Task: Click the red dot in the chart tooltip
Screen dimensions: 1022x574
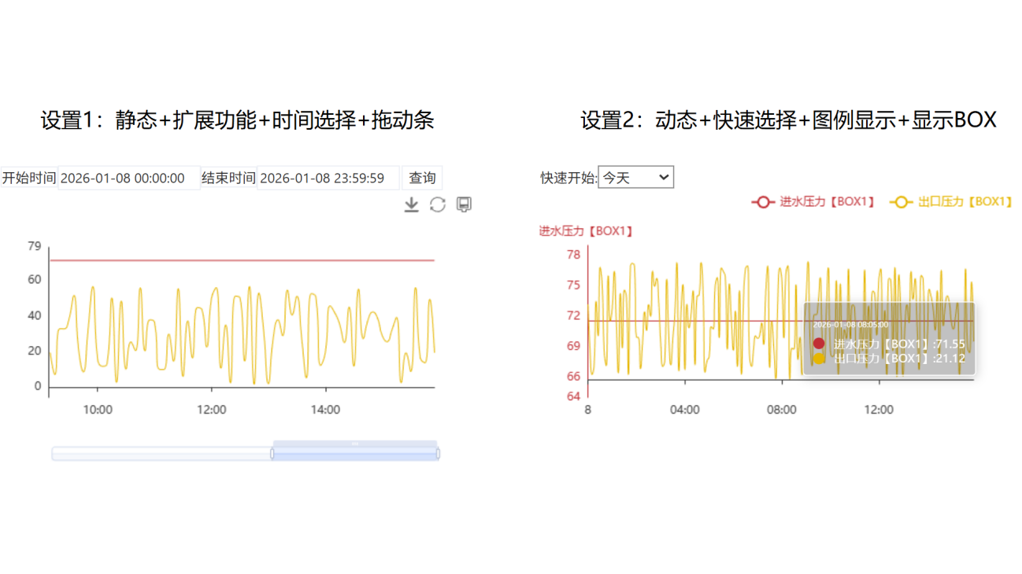Action: tap(819, 344)
